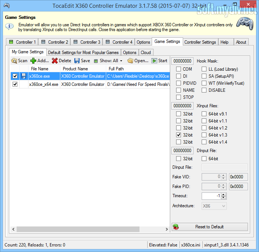This screenshot has height=252, width=259.
Task: Click the scrollbar left arrow
Action: [x=13, y=229]
